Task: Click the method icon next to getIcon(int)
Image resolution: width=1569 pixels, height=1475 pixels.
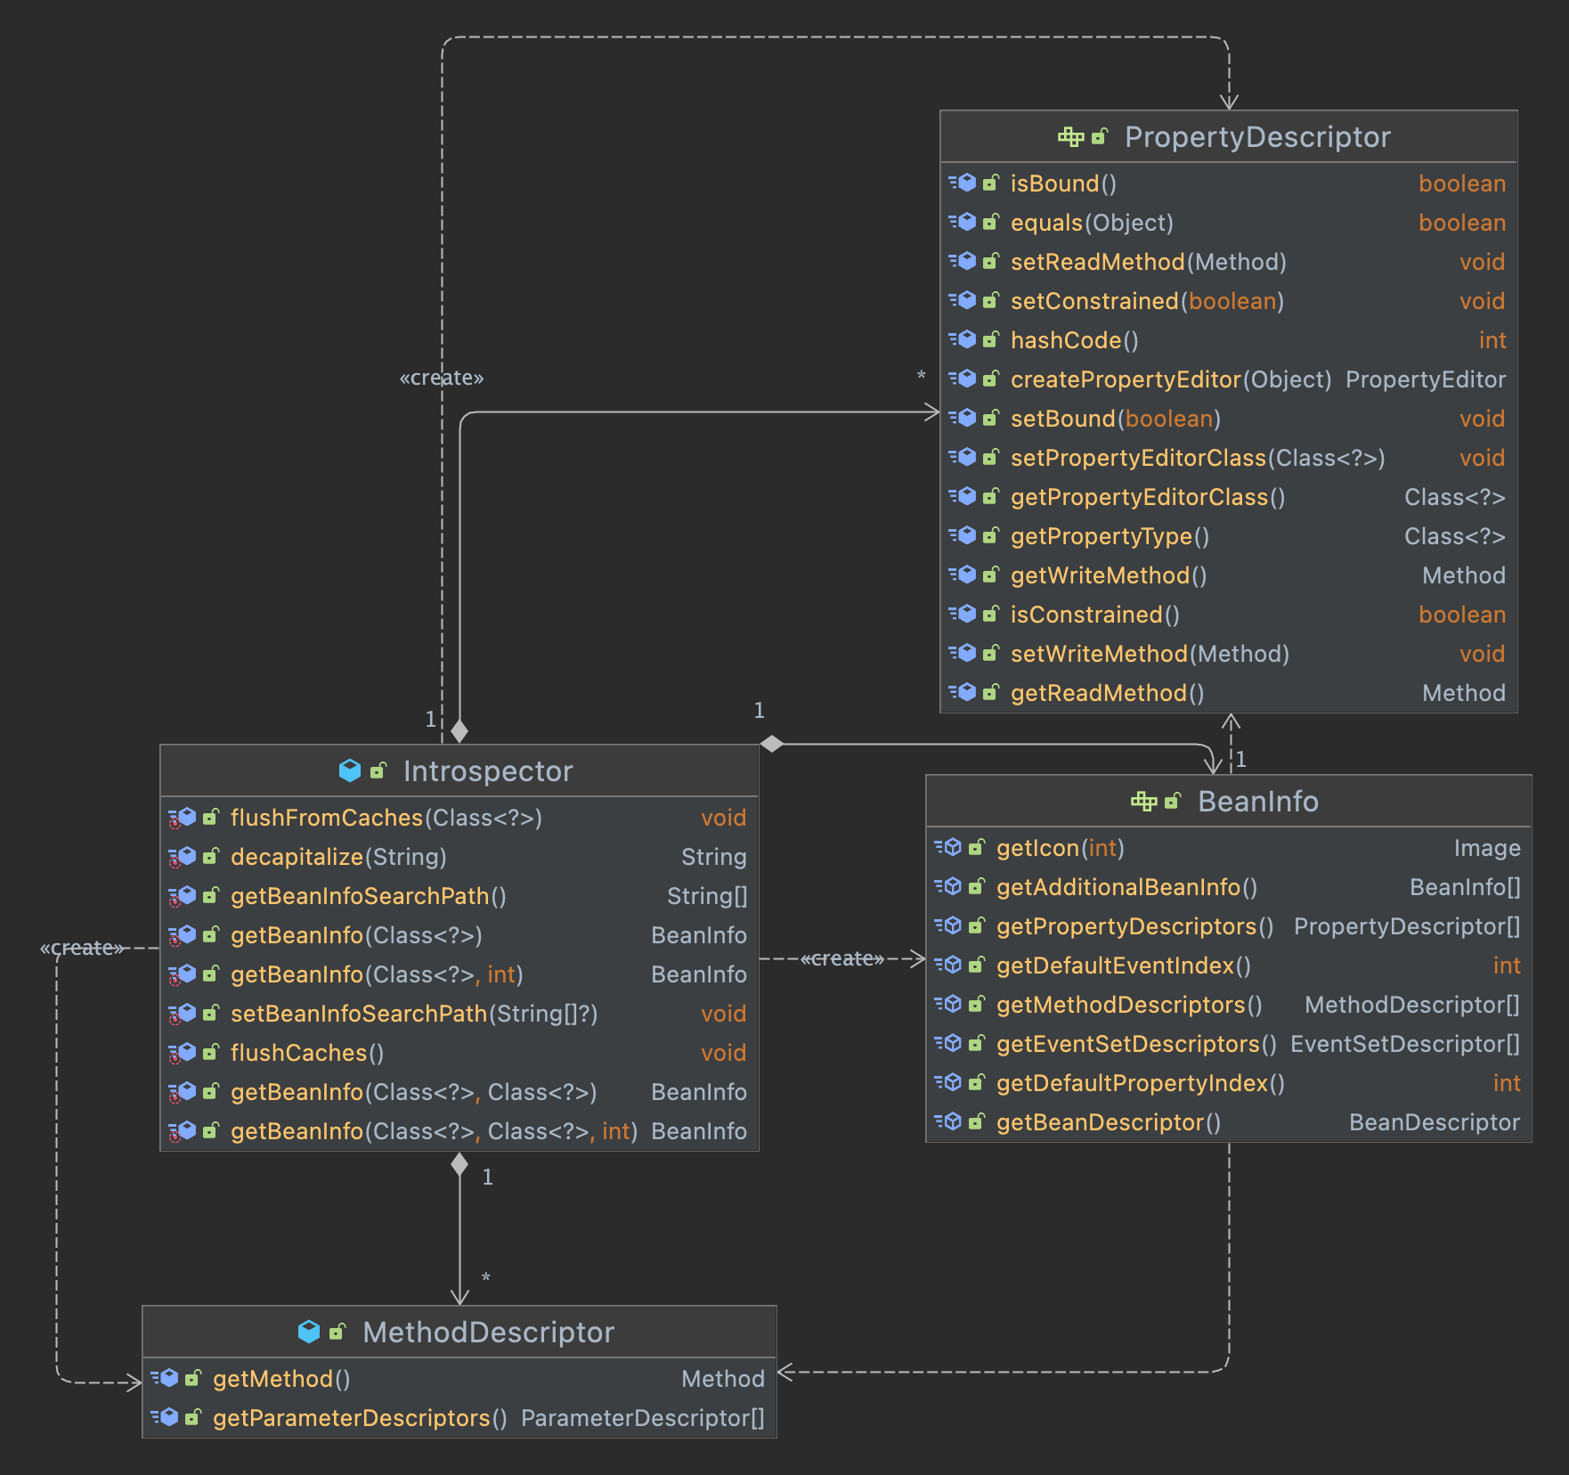Action: pyautogui.click(x=951, y=847)
